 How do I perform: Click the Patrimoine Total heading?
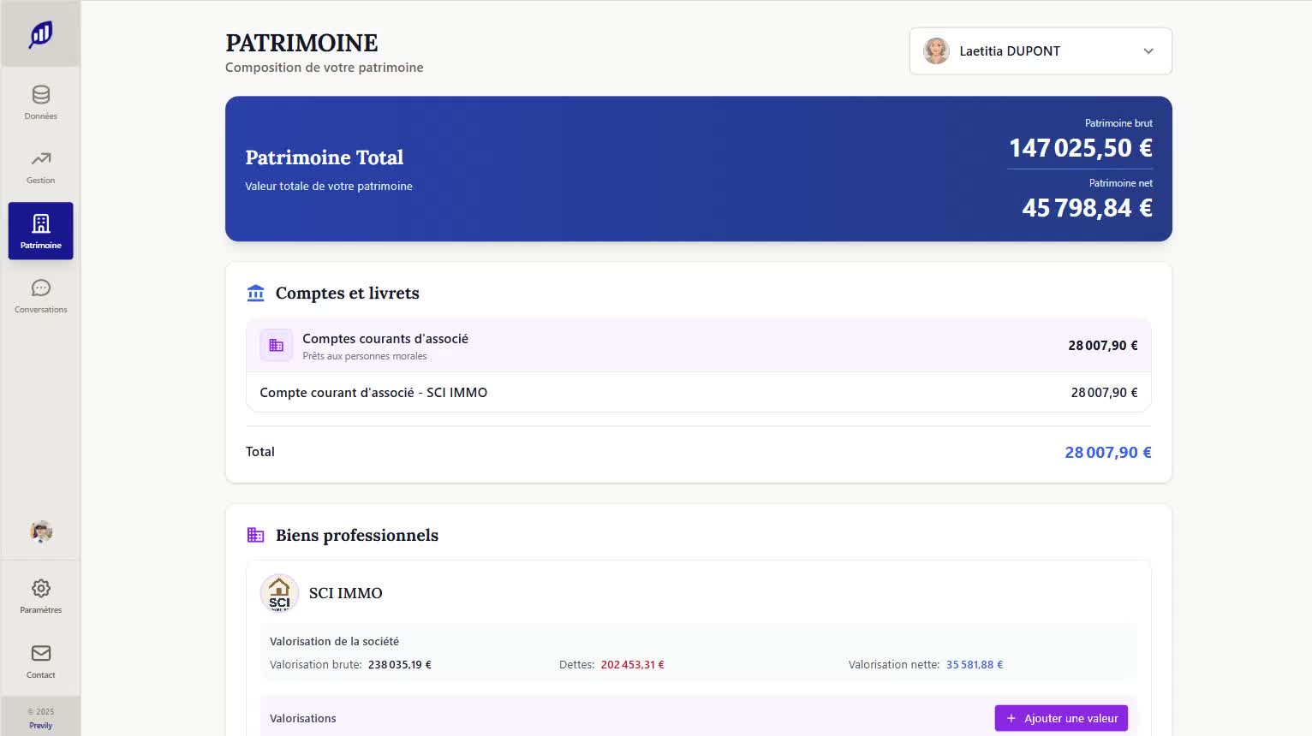click(x=325, y=157)
